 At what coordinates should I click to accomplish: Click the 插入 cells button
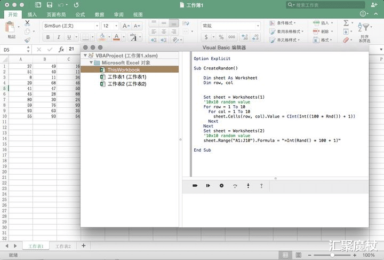point(323,23)
